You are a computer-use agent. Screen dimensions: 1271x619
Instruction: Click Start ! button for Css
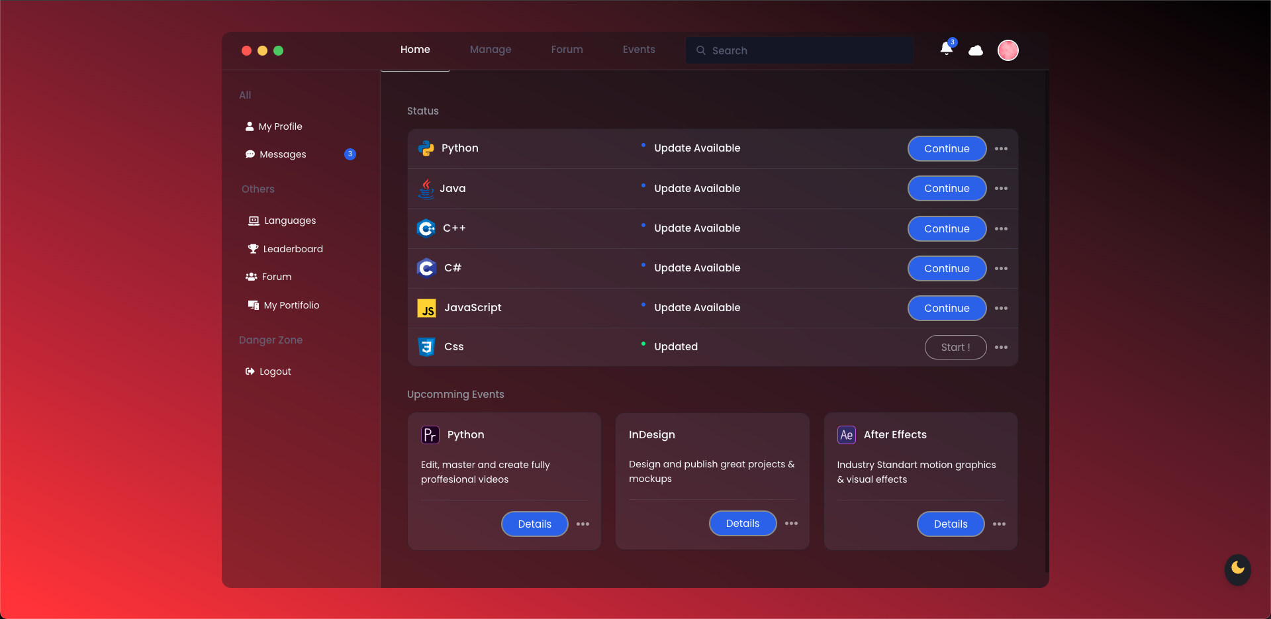click(955, 348)
